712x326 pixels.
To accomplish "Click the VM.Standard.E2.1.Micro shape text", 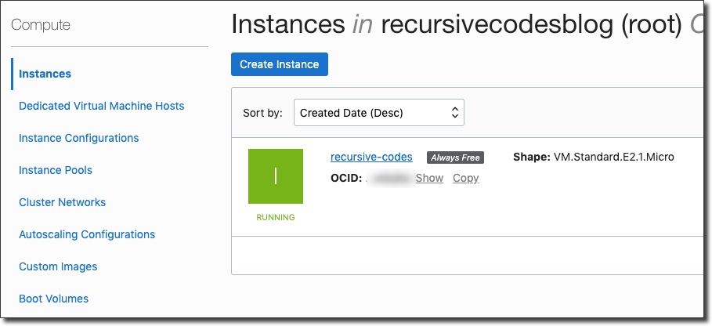I will (613, 157).
